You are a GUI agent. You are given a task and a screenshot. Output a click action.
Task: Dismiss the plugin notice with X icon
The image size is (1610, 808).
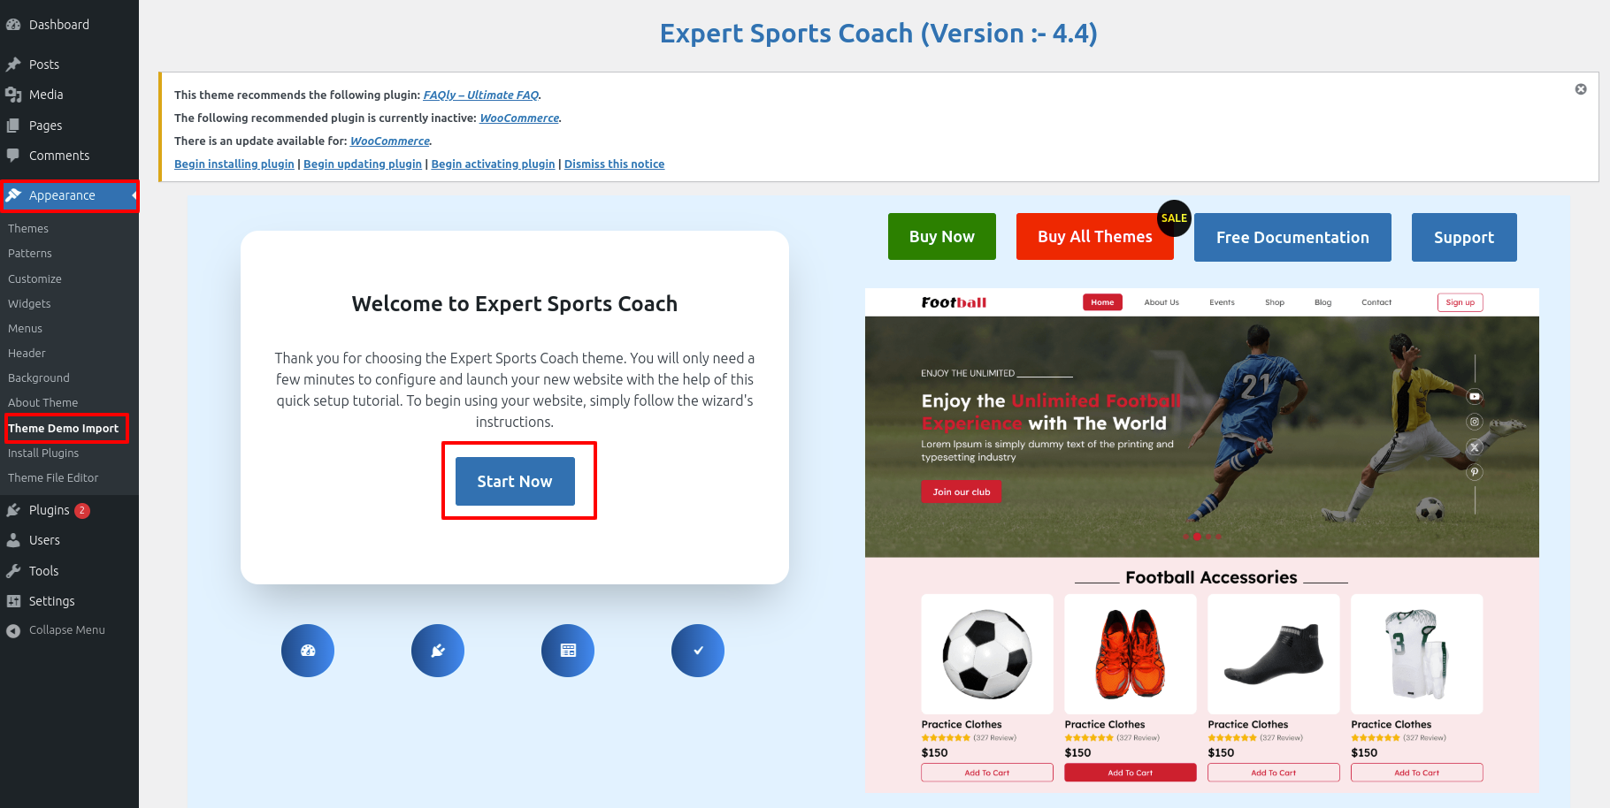[1581, 89]
